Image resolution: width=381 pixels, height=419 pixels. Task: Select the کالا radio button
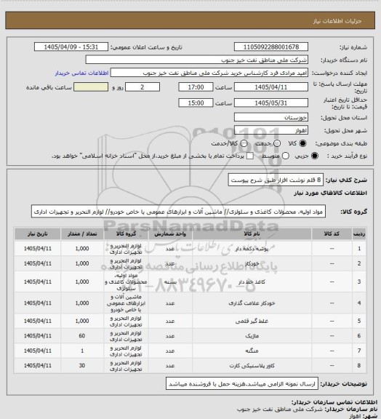[x=302, y=143]
